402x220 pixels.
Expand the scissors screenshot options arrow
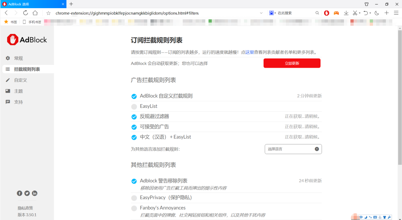point(360,13)
